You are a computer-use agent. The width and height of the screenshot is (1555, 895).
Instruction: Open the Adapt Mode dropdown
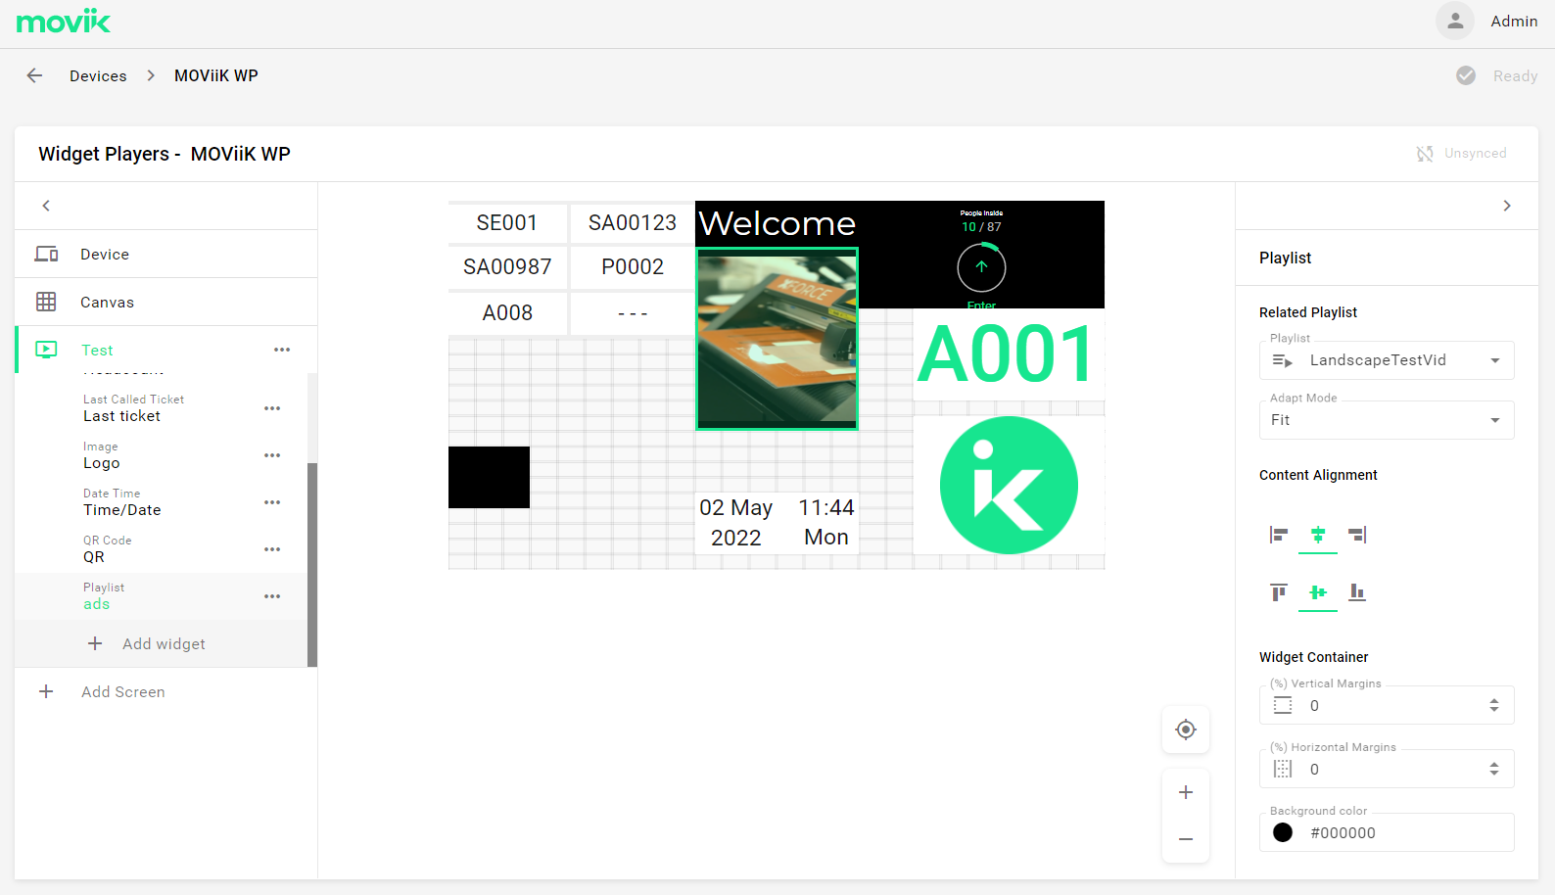coord(1387,420)
